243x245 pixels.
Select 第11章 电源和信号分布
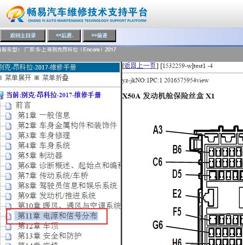[x=57, y=216]
